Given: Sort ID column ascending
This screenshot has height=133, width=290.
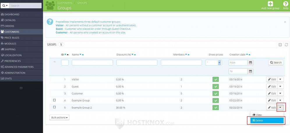Looking at the screenshot, I should pos(68,55).
